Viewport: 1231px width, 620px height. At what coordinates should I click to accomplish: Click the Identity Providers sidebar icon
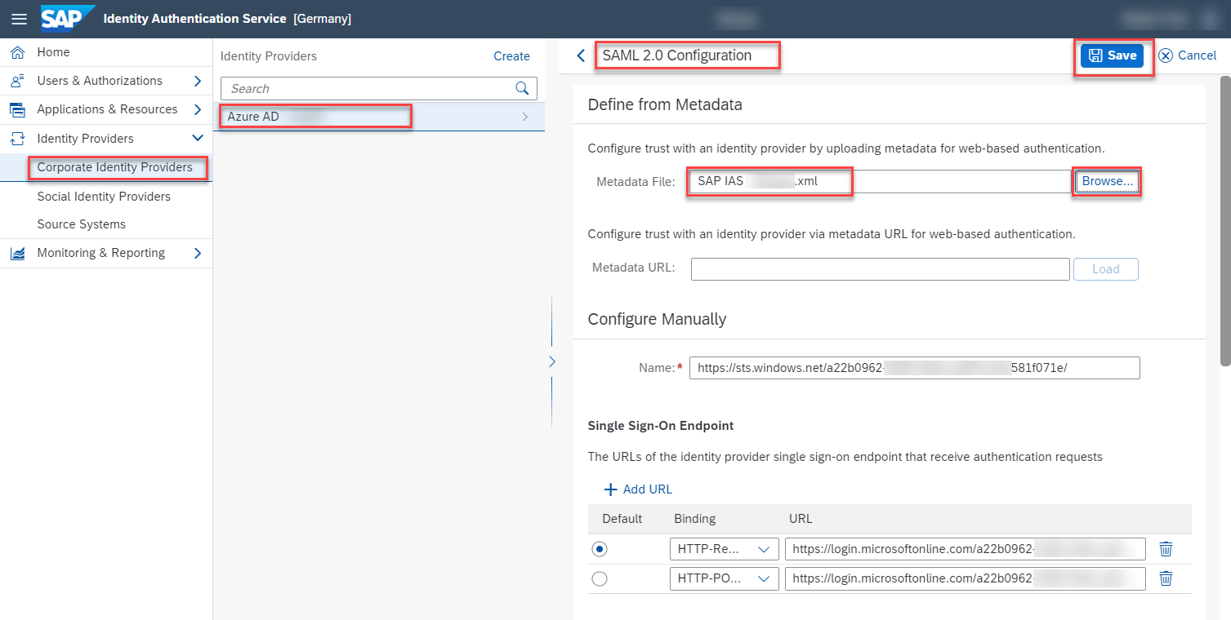(x=17, y=139)
